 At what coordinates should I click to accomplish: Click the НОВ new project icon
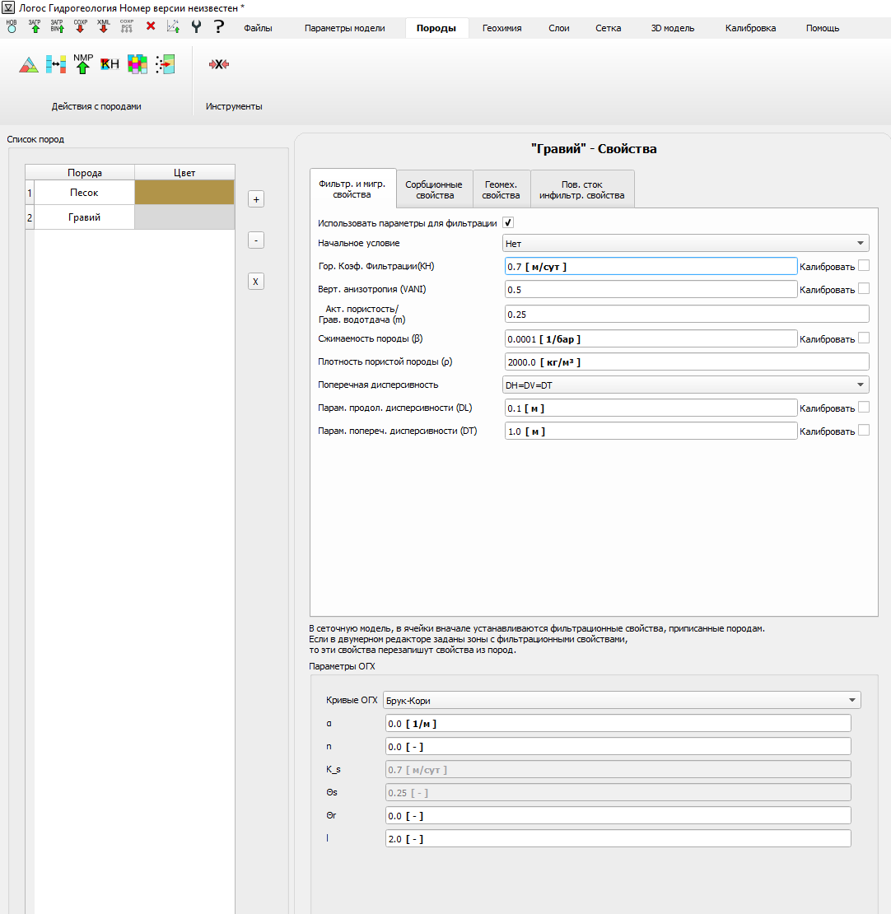pyautogui.click(x=12, y=26)
